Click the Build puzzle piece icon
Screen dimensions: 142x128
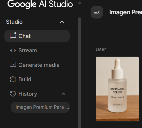point(13,79)
